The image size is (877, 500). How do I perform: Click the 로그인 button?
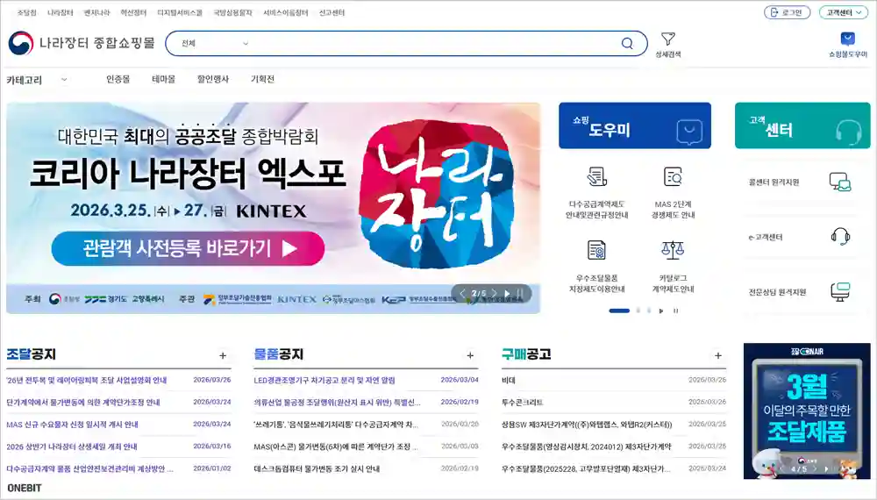(787, 12)
